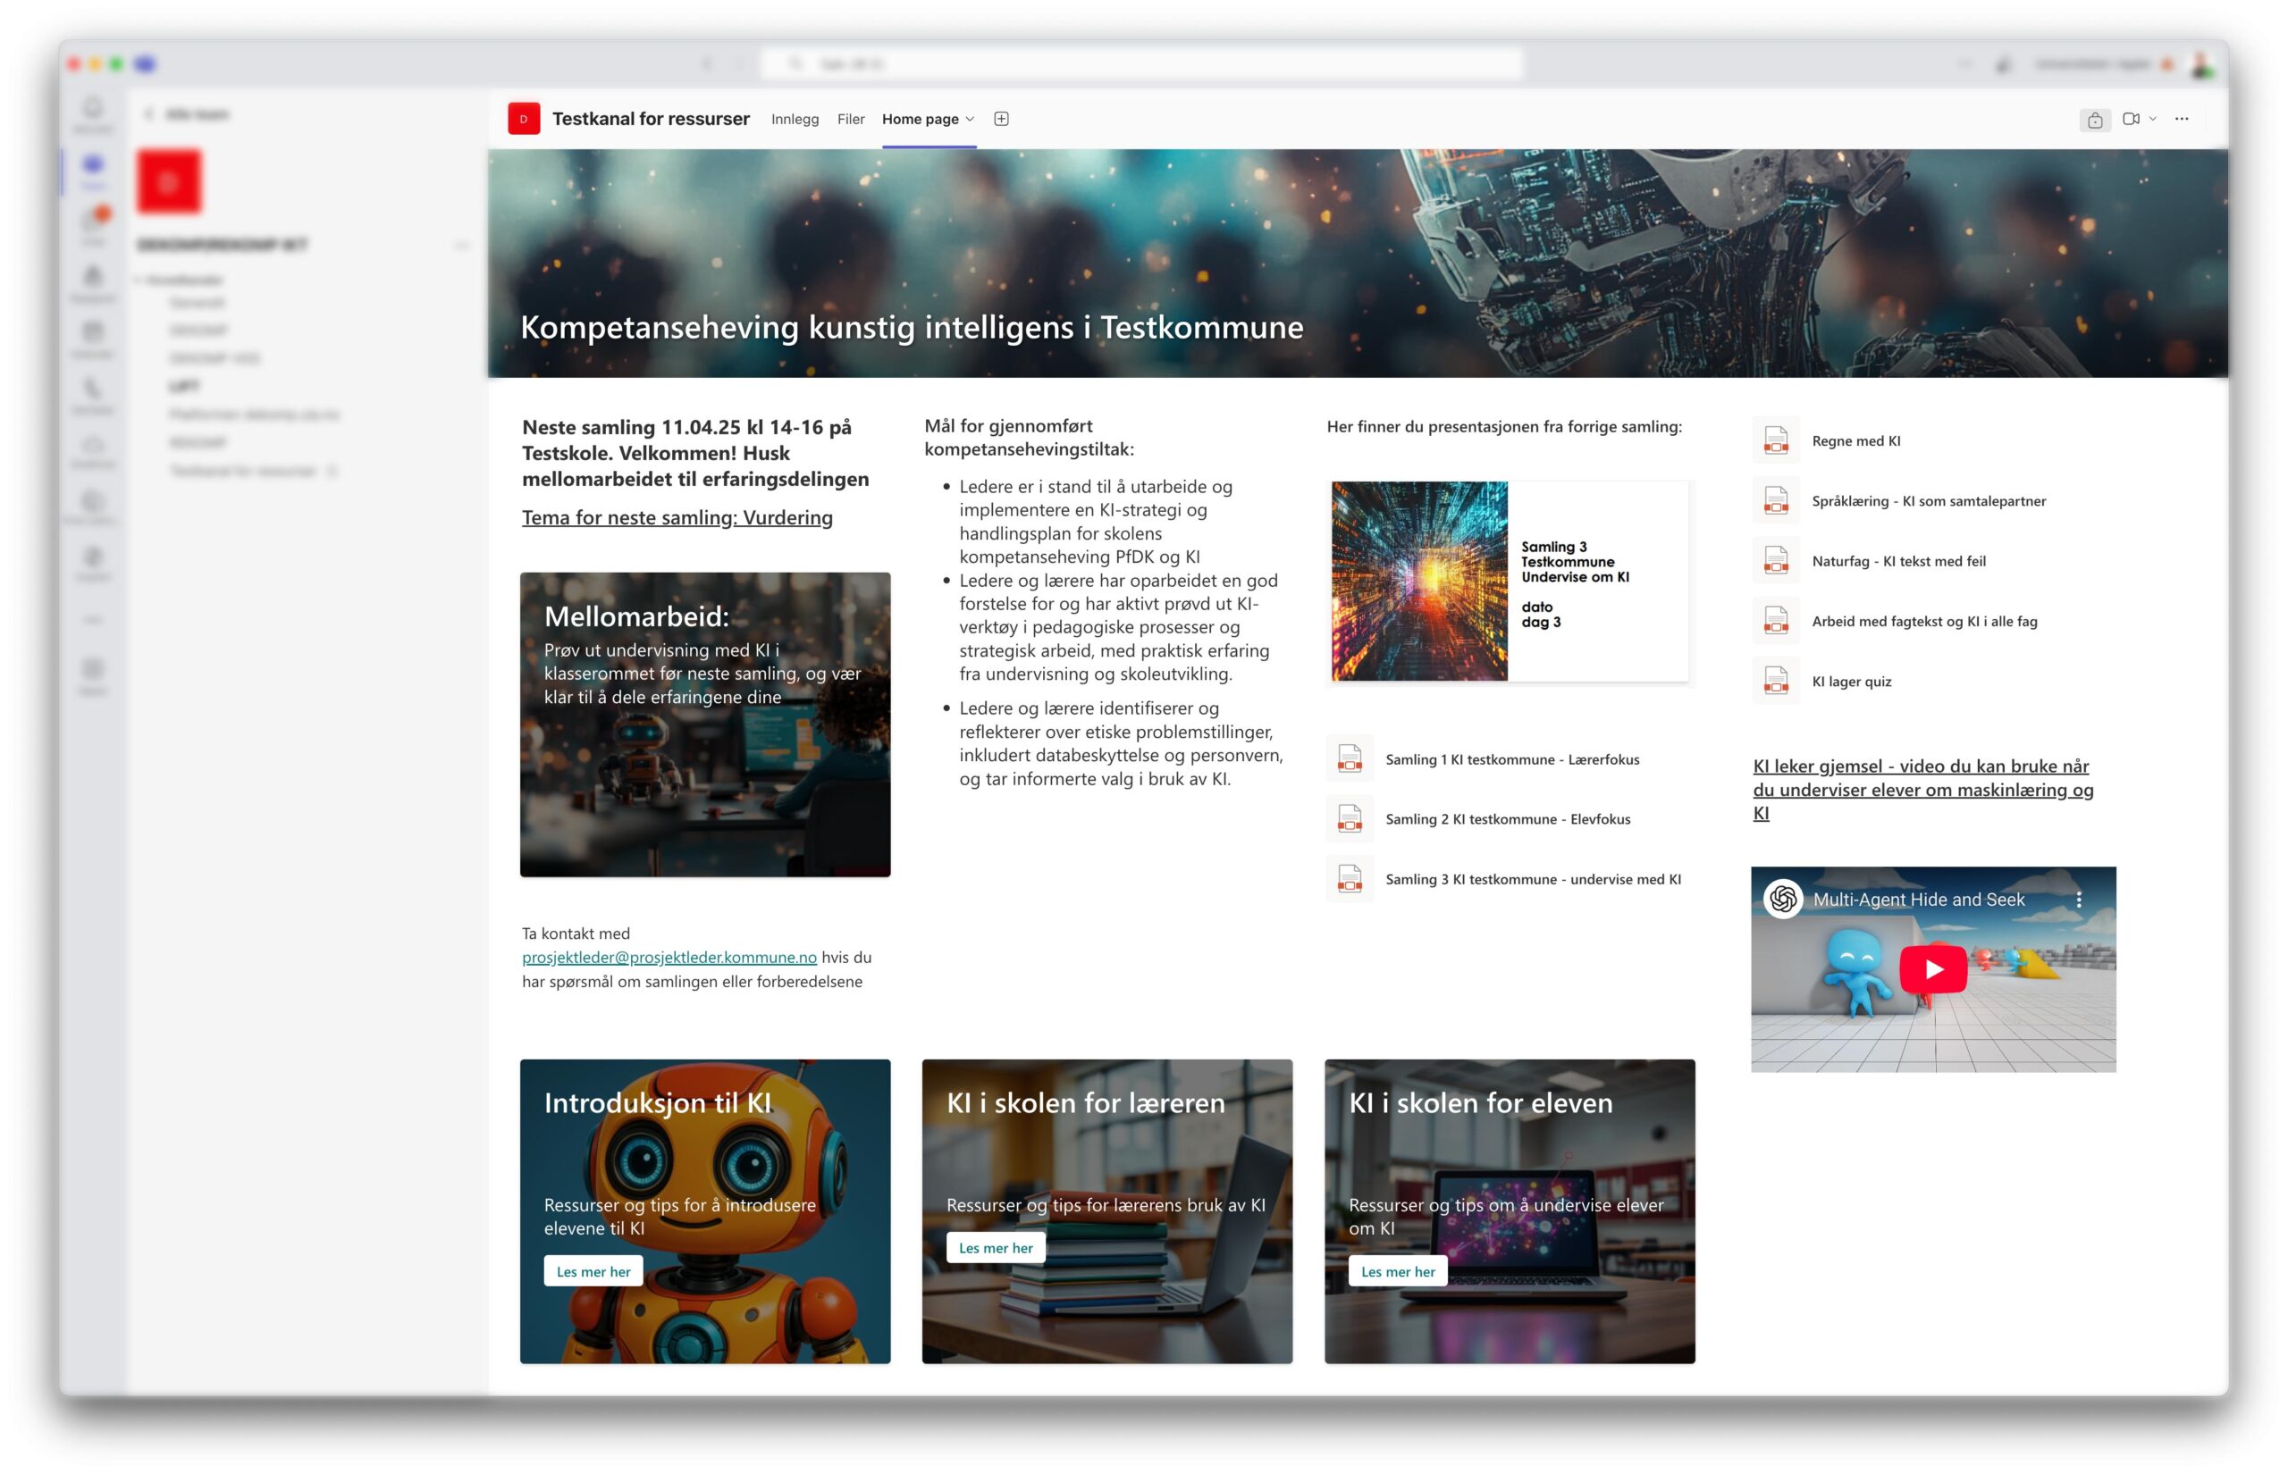Open the channel more options ellipsis
2288x1474 pixels.
2182,119
